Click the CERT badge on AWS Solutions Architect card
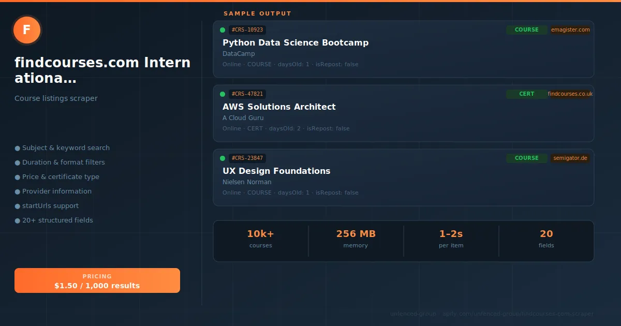 click(527, 94)
